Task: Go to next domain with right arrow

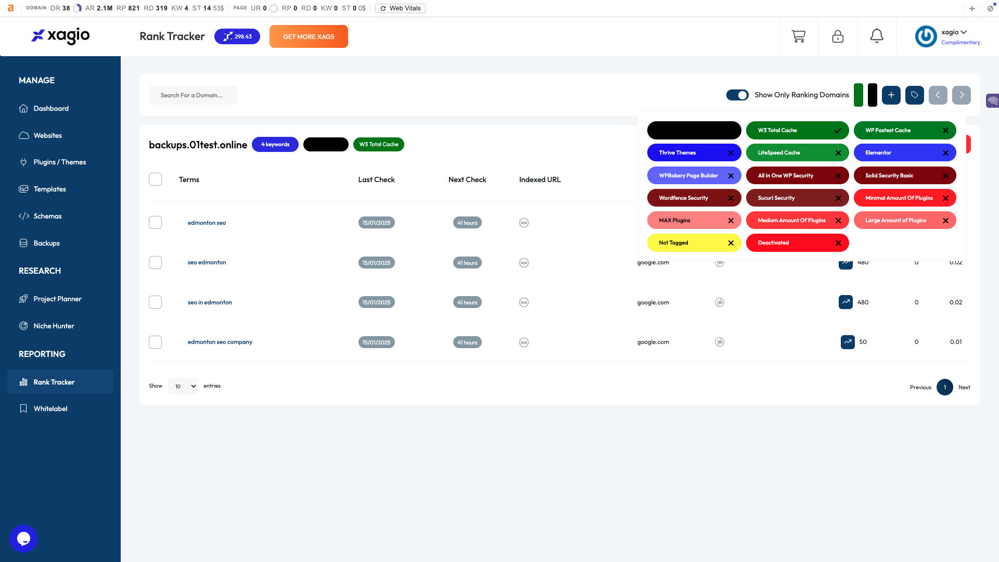Action: point(962,95)
